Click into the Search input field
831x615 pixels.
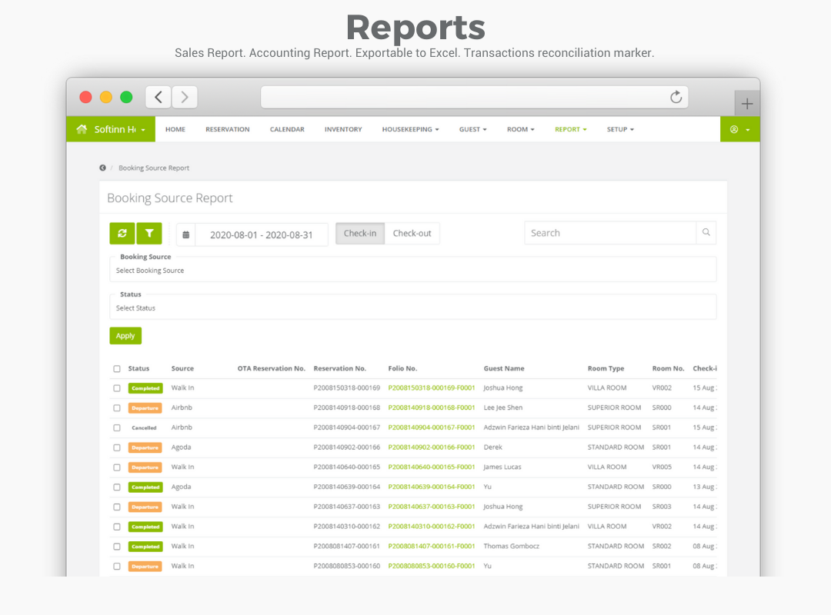tap(609, 233)
